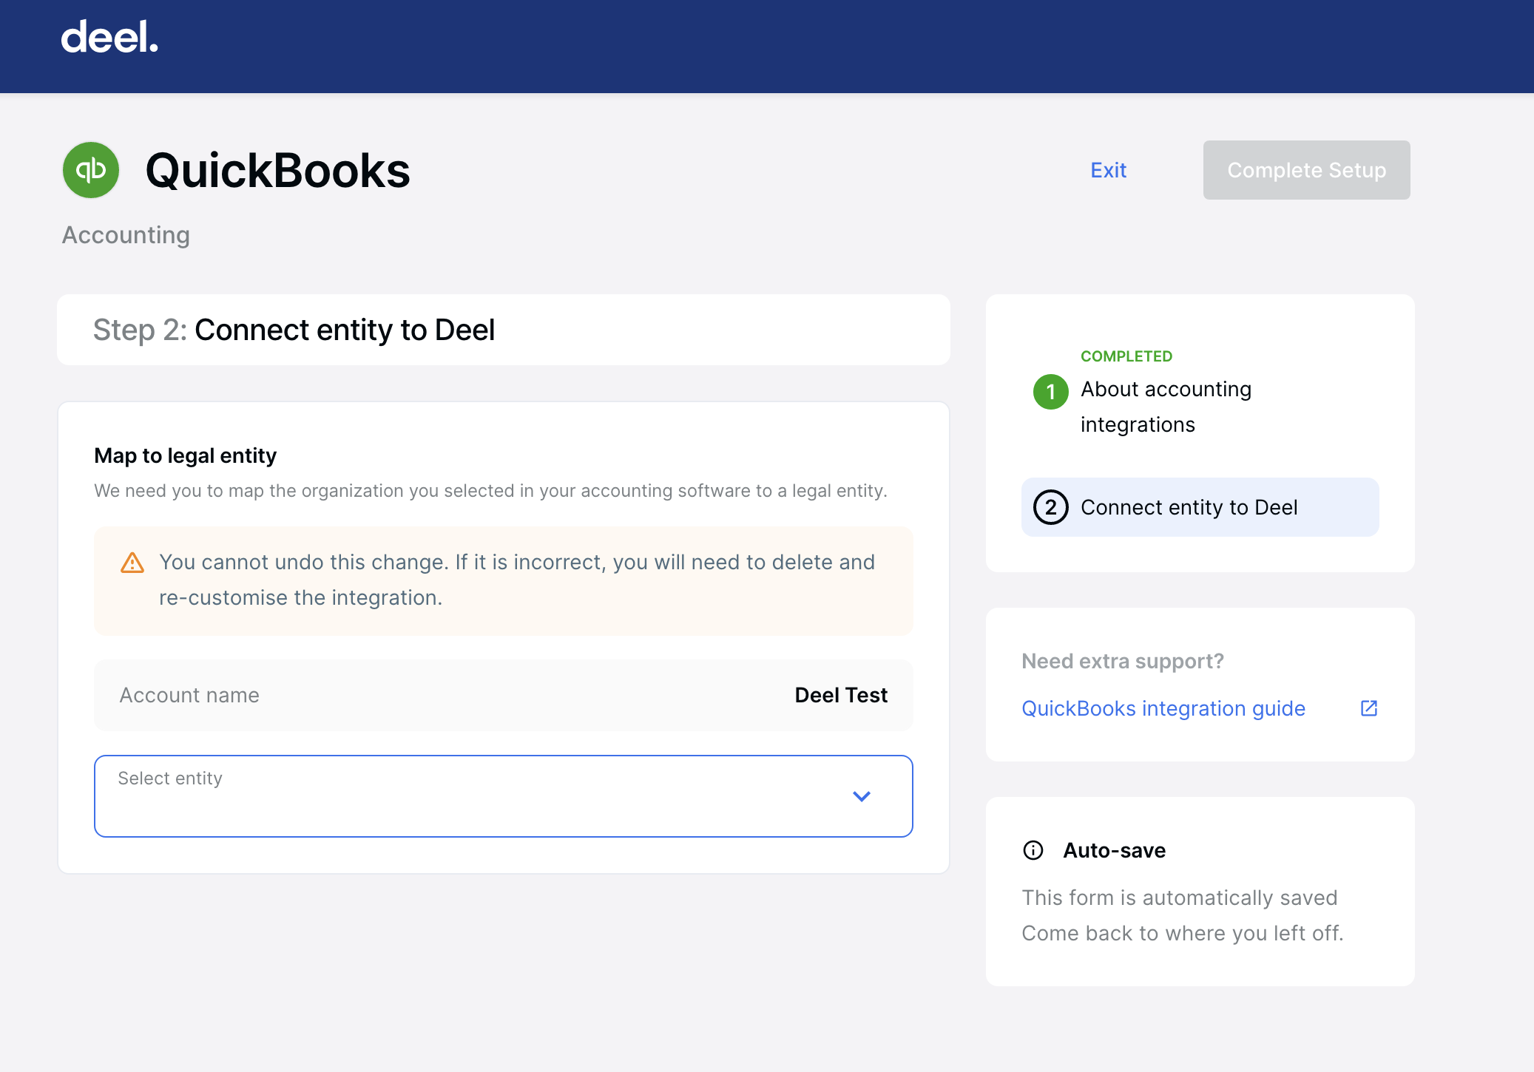This screenshot has width=1534, height=1072.
Task: Click the Step 2 Connect entity title
Action: 294,330
